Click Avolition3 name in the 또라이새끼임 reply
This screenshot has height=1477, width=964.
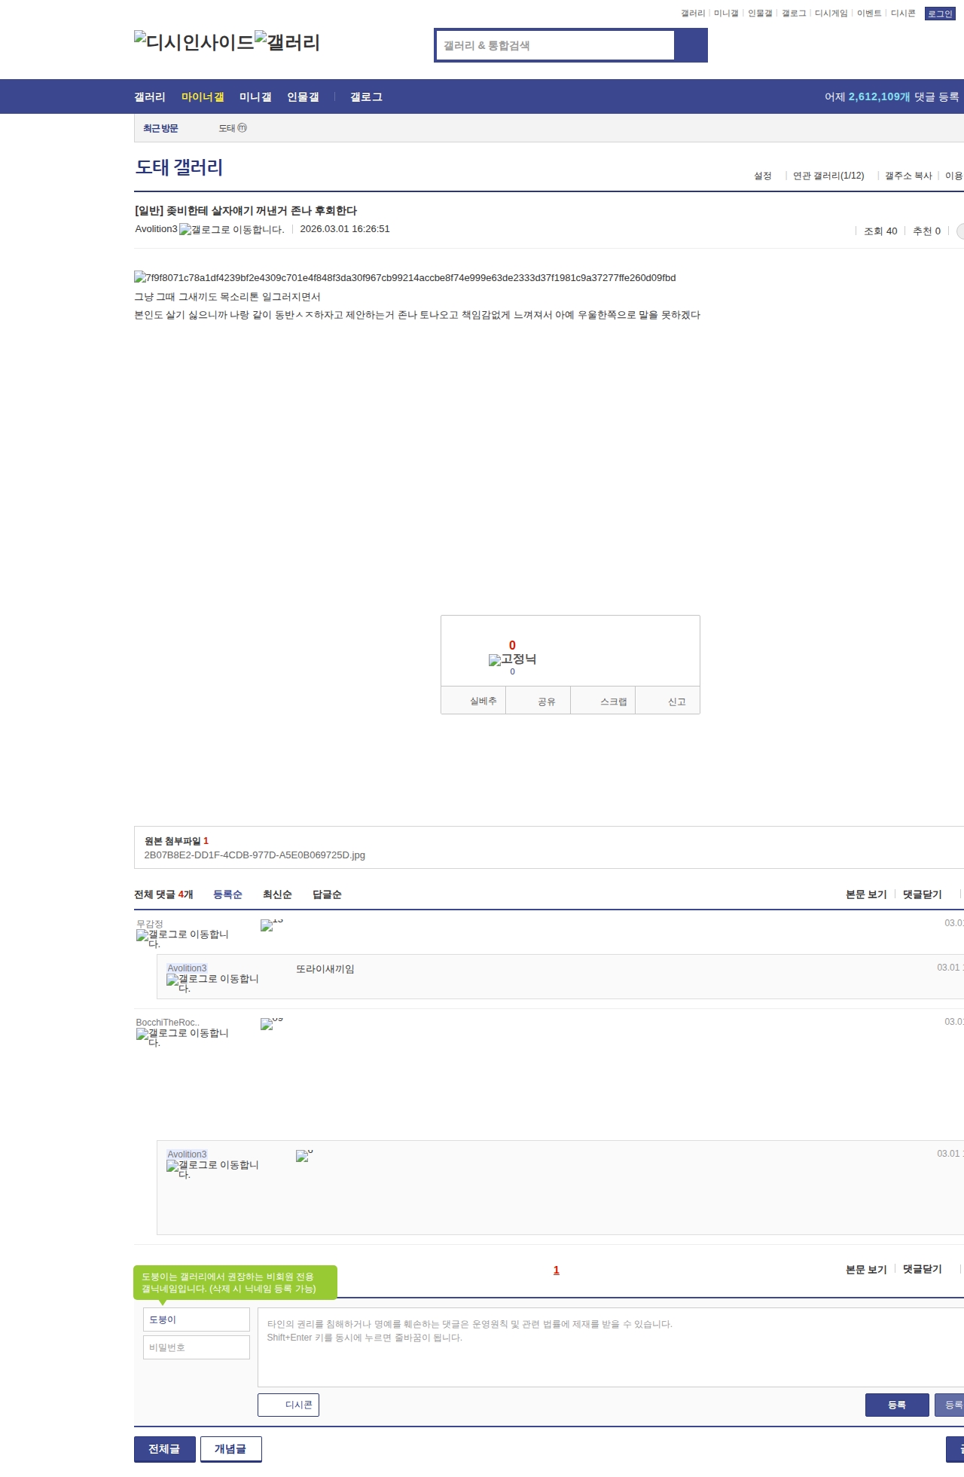tap(187, 968)
